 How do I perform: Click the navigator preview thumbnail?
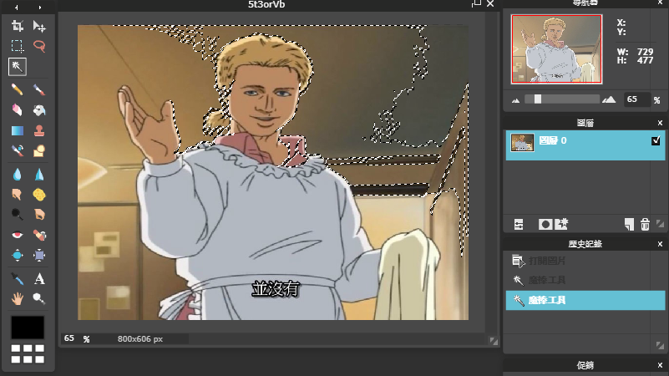coord(557,48)
